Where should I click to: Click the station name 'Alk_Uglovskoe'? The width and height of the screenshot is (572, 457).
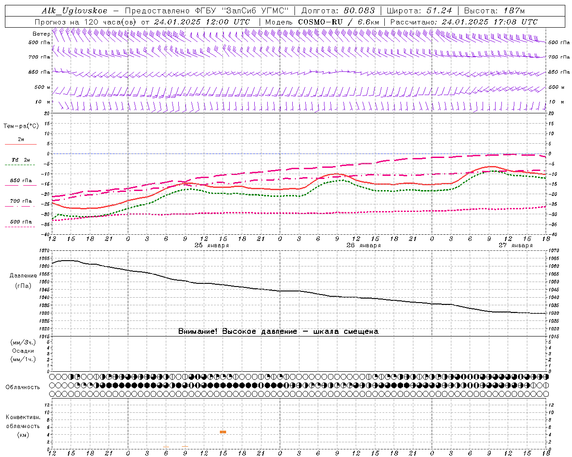(75, 11)
